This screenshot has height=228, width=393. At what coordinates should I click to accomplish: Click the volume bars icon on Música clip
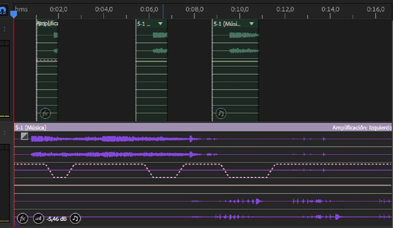tap(38, 219)
